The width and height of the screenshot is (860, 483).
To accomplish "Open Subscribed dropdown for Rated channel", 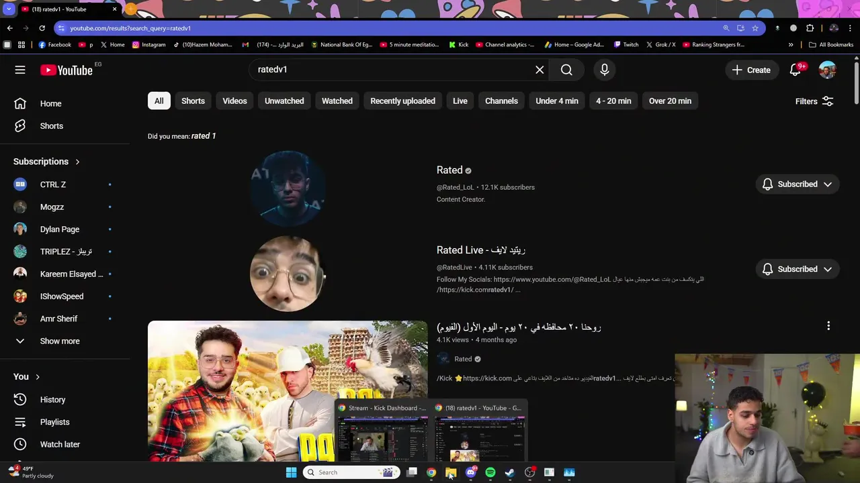I will tap(798, 184).
